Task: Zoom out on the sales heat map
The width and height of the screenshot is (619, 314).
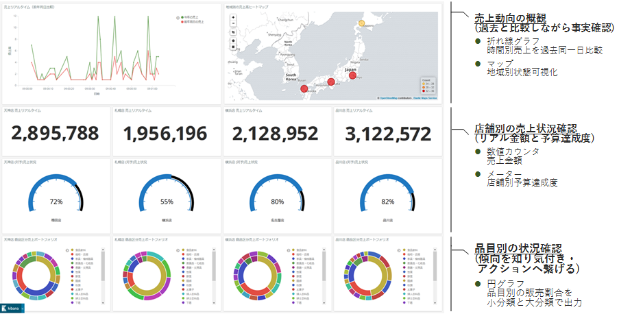Action: (233, 23)
